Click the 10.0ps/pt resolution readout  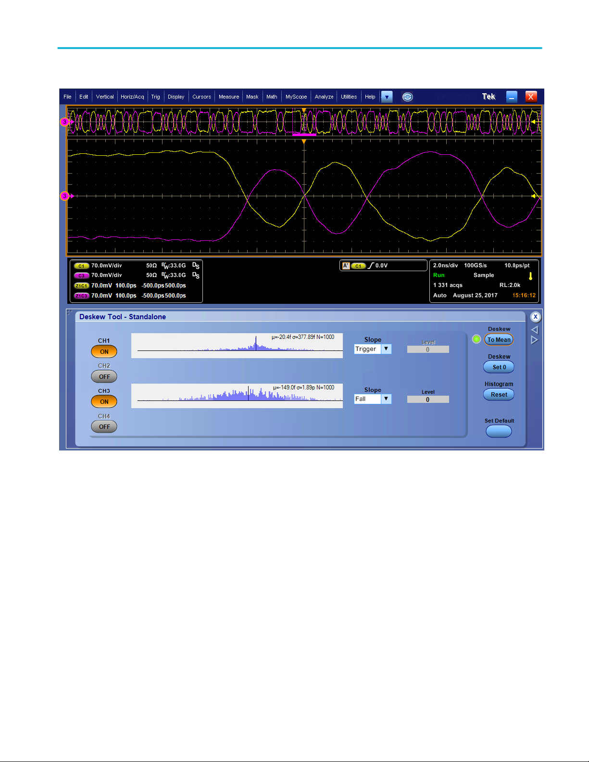pyautogui.click(x=517, y=265)
